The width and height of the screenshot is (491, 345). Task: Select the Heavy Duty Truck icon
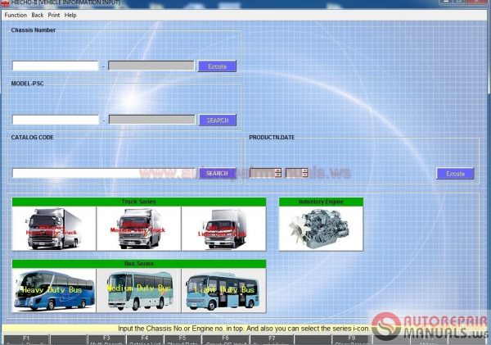point(54,229)
